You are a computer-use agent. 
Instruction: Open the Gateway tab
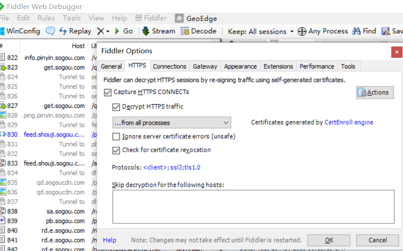(205, 66)
